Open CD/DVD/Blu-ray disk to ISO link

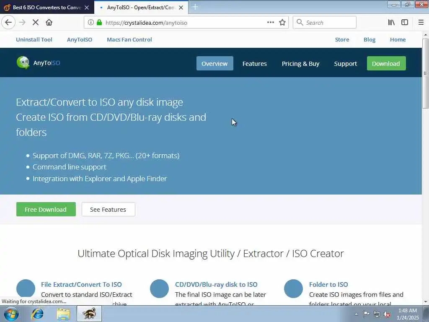pos(216,285)
